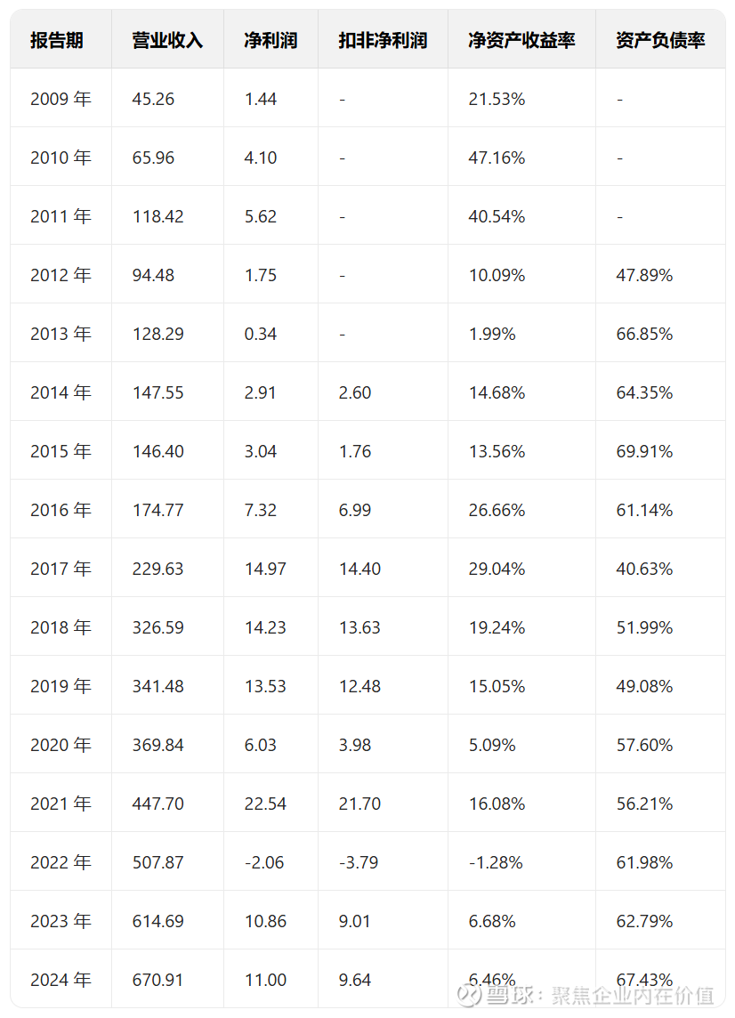Select the 22.54 net profit cell

(x=265, y=804)
